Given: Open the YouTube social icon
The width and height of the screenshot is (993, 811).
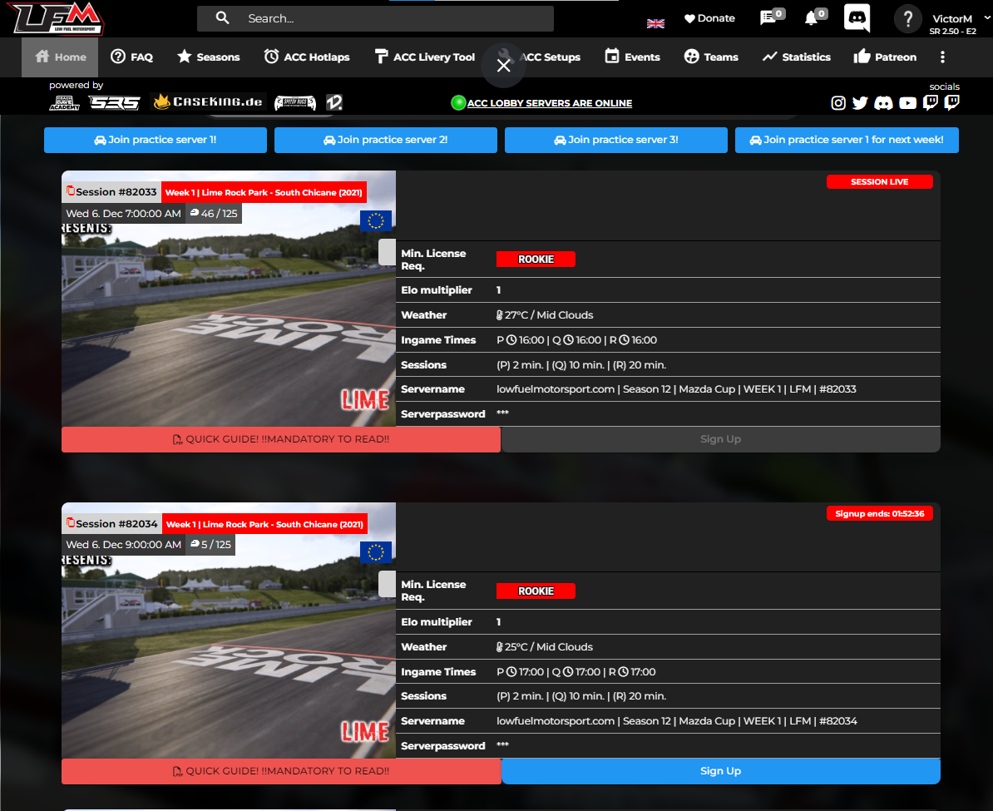Looking at the screenshot, I should (907, 102).
